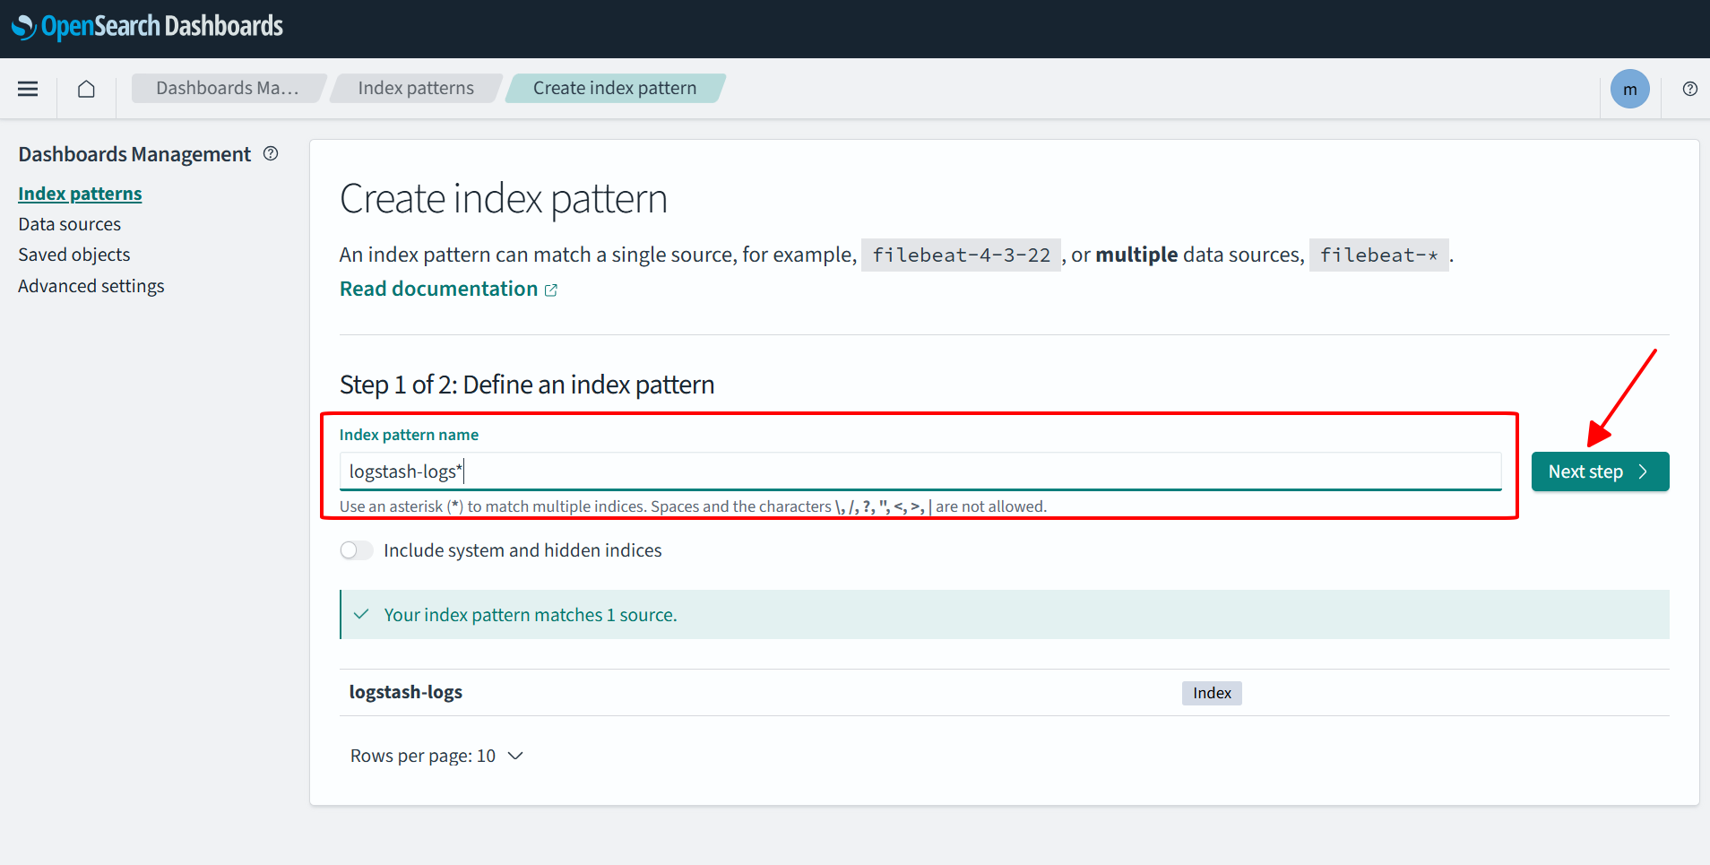Open Index patterns in the sidebar
This screenshot has width=1710, height=865.
[80, 194]
